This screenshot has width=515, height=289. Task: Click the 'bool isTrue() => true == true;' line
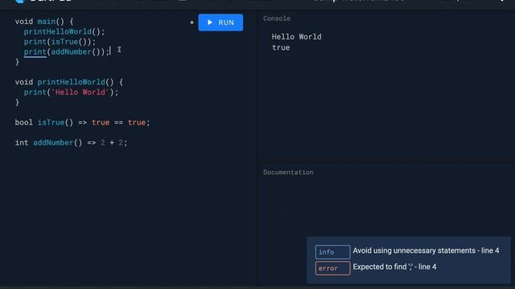82,123
